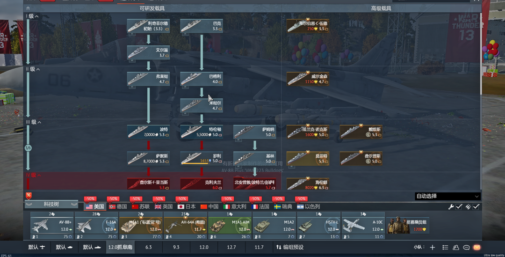Add squad member with plus icon
The width and height of the screenshot is (505, 257).
tap(433, 247)
